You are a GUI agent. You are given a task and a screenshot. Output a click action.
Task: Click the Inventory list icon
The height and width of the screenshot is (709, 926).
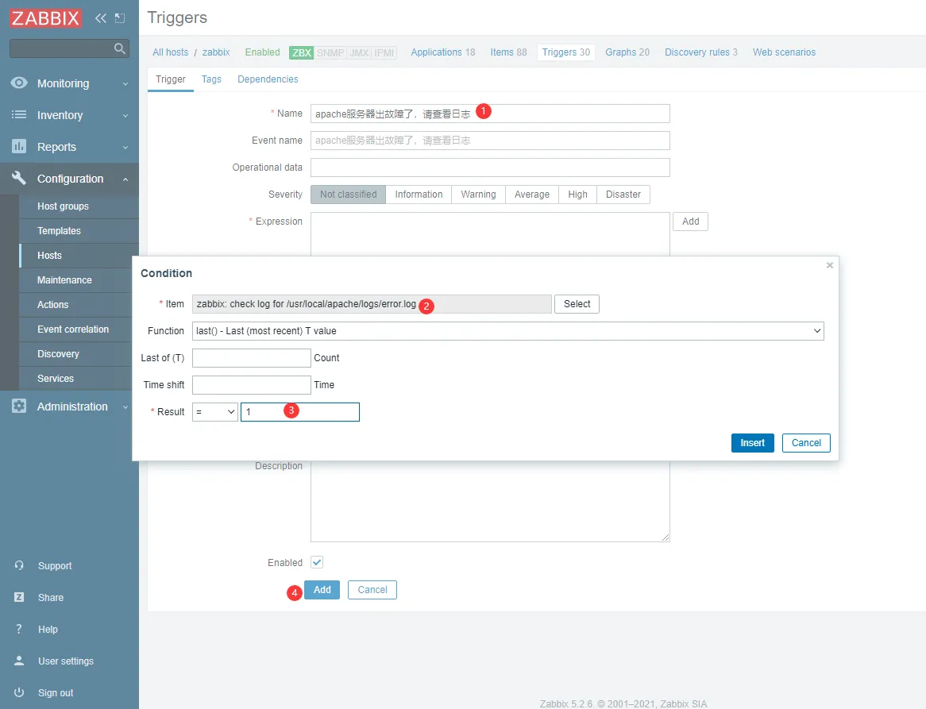(19, 114)
